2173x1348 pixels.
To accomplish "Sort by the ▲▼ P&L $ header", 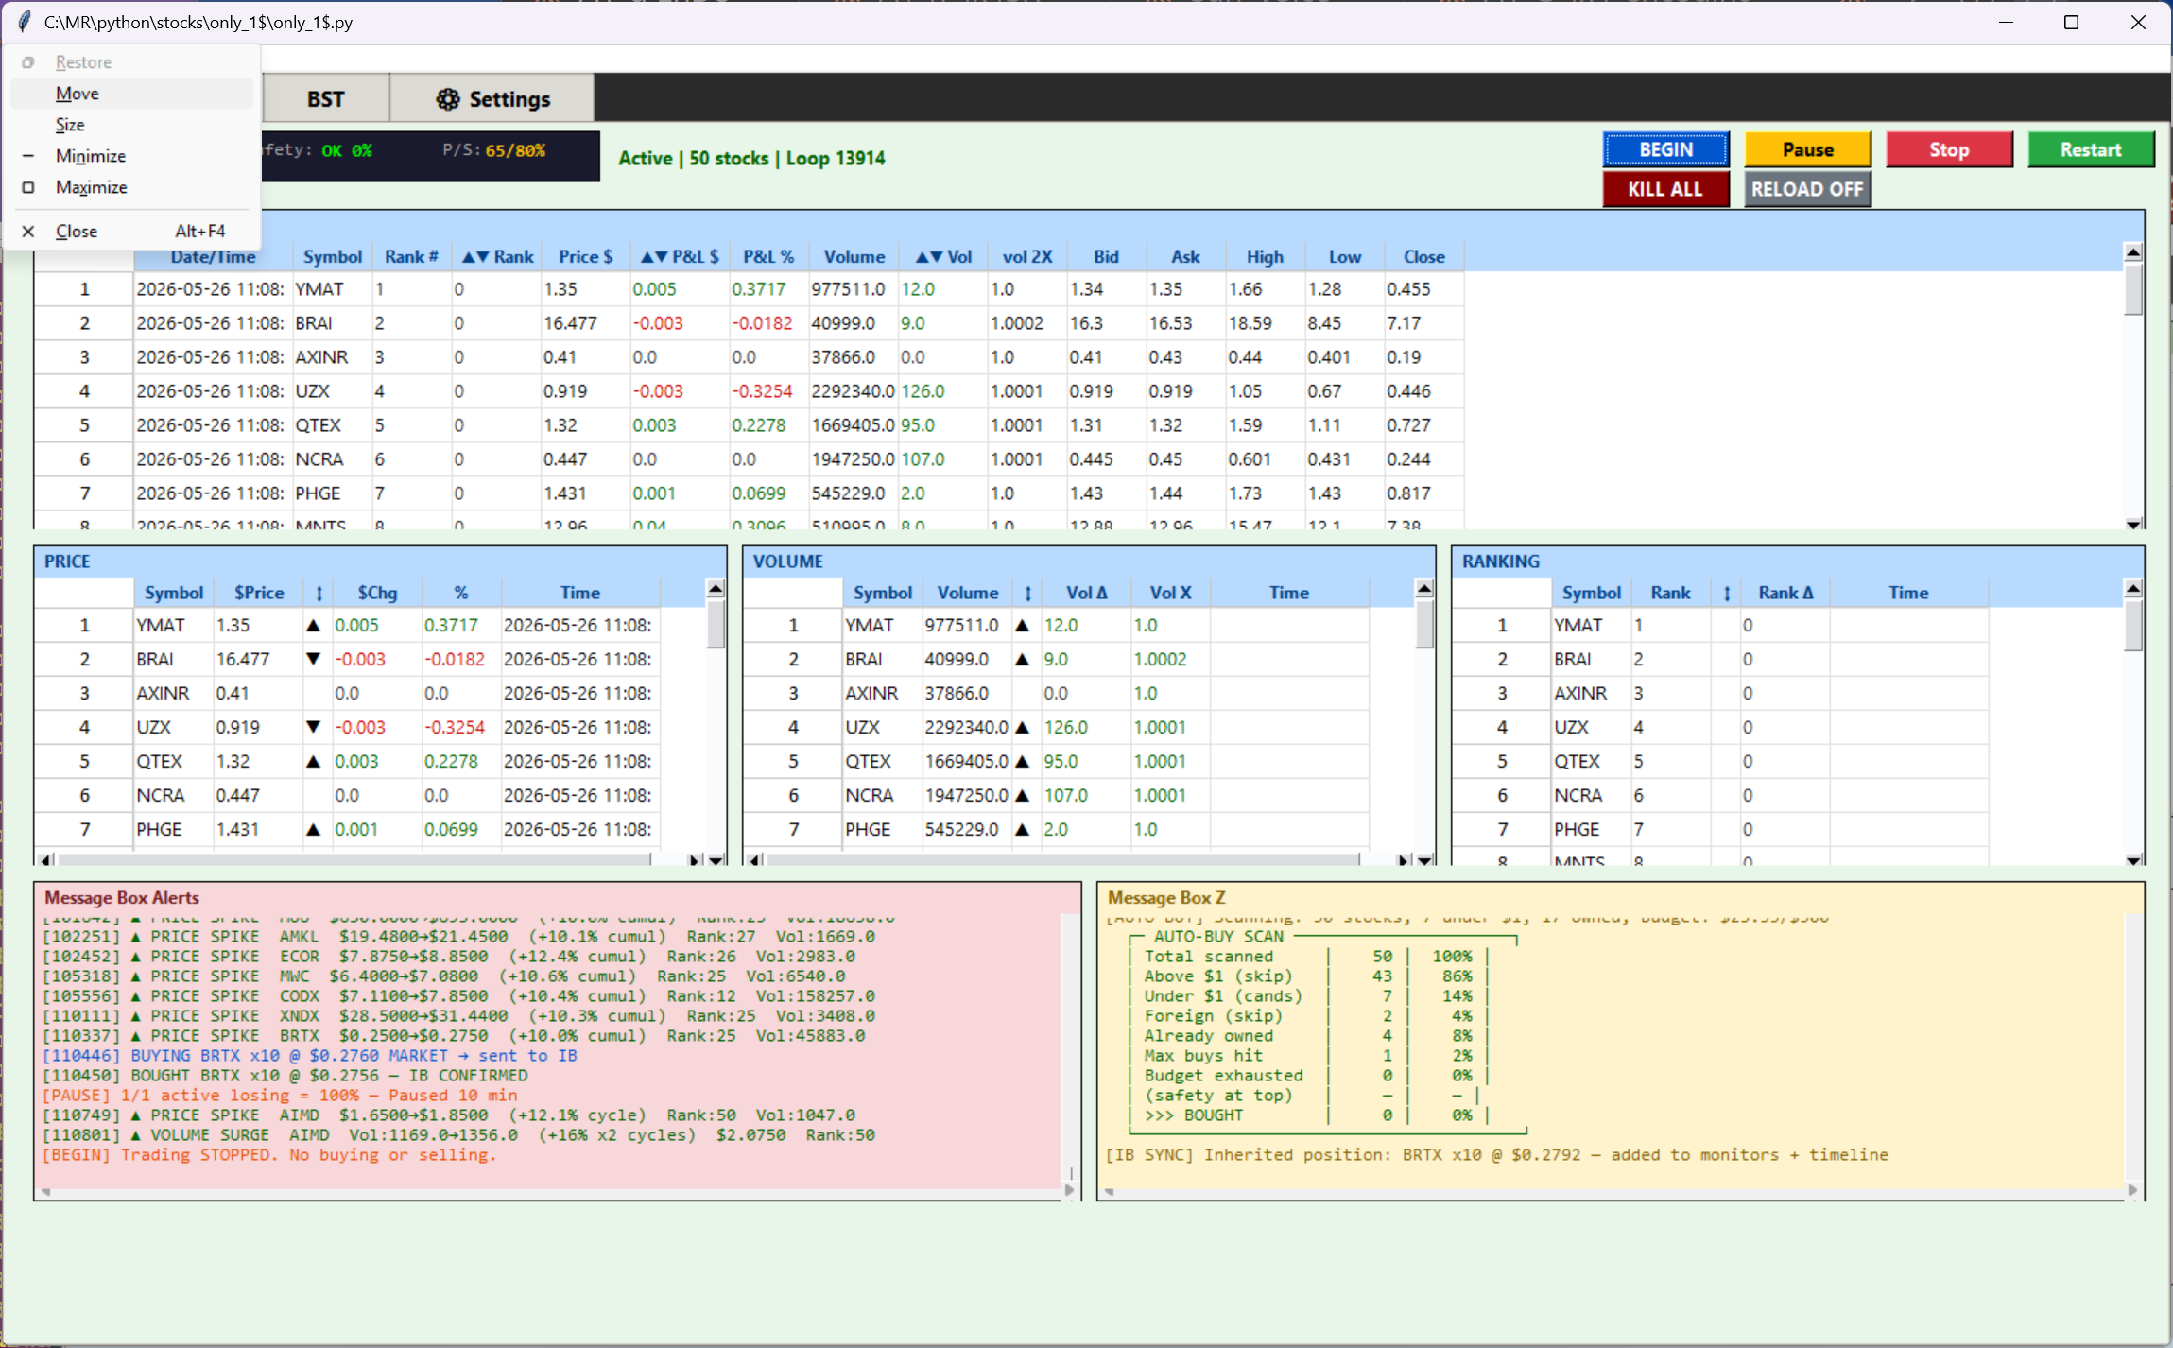I will click(680, 257).
